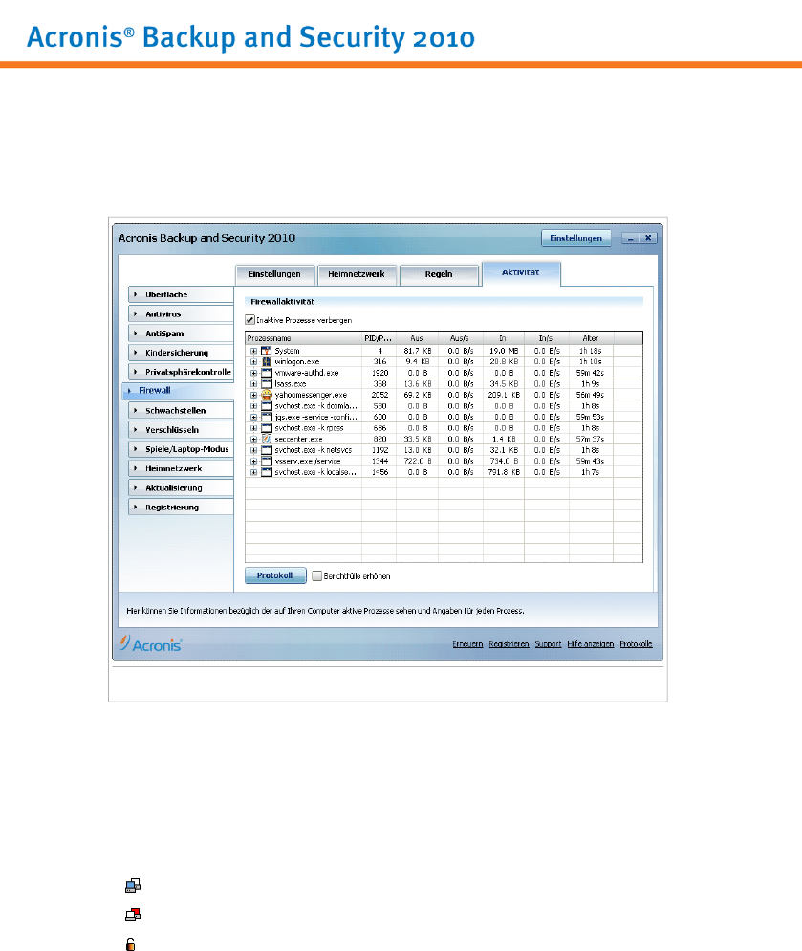The height and width of the screenshot is (951, 802).
Task: Click the '57m 37s' age cell
Action: [591, 439]
